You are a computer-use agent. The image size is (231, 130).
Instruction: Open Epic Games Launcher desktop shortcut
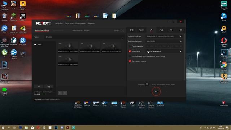point(141,104)
